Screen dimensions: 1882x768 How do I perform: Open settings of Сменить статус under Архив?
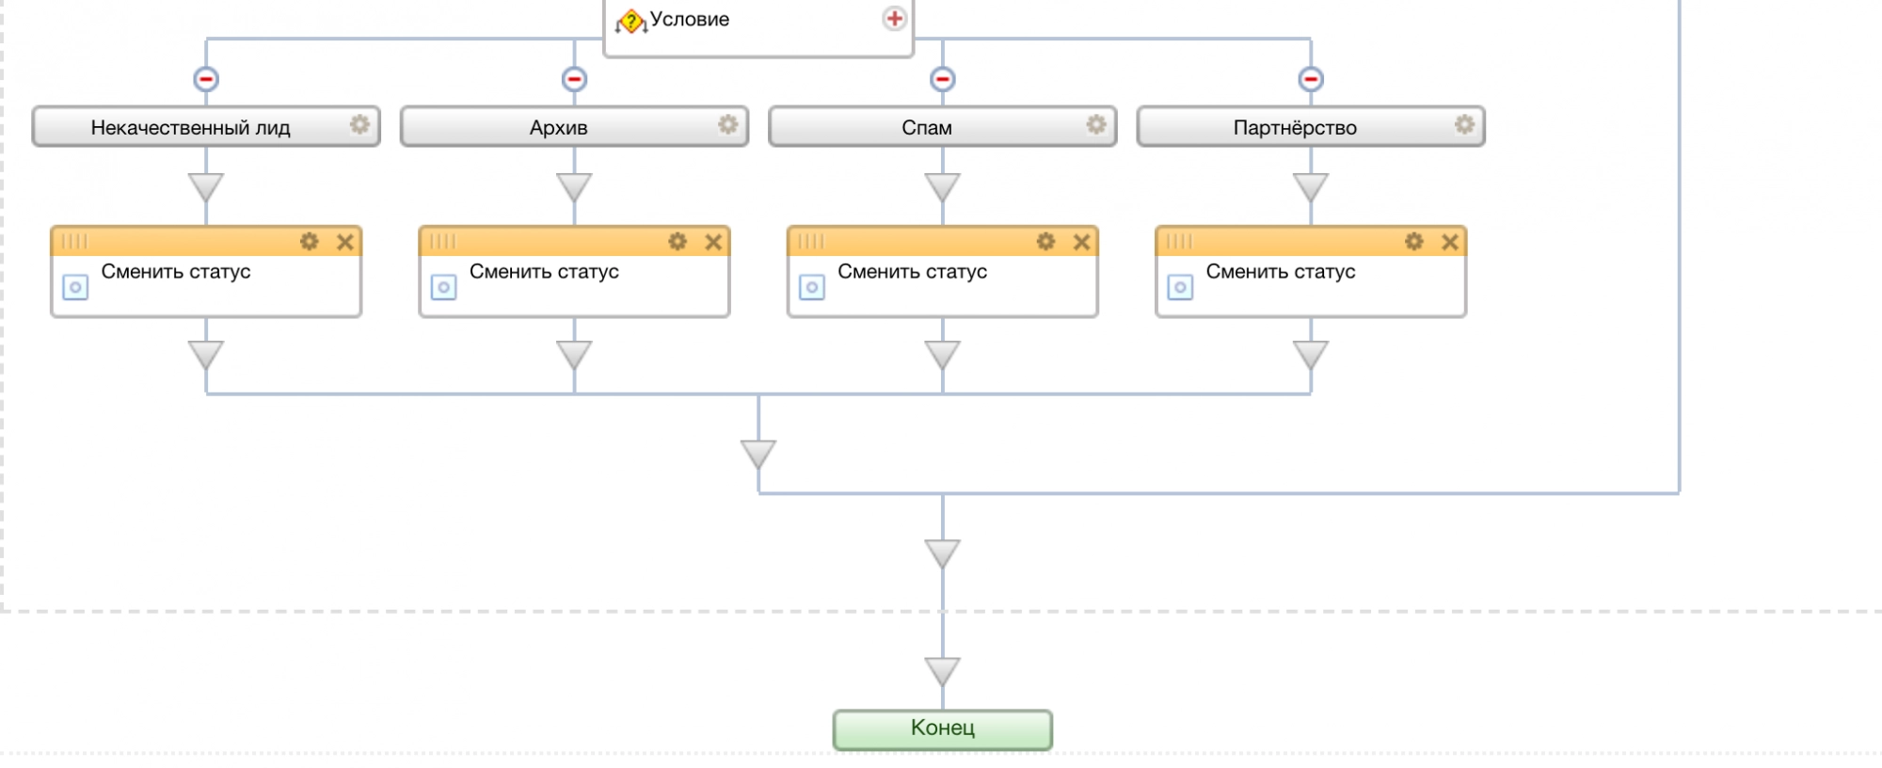678,242
